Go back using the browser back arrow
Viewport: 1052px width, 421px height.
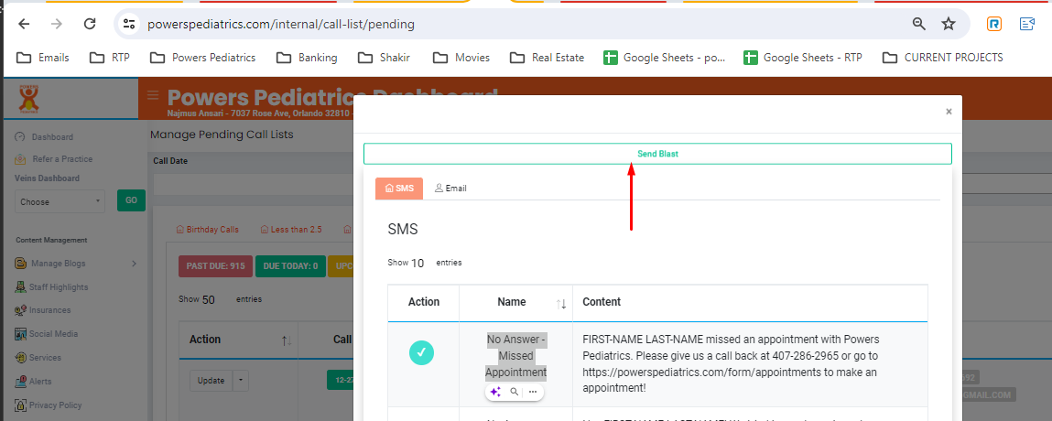pos(24,24)
